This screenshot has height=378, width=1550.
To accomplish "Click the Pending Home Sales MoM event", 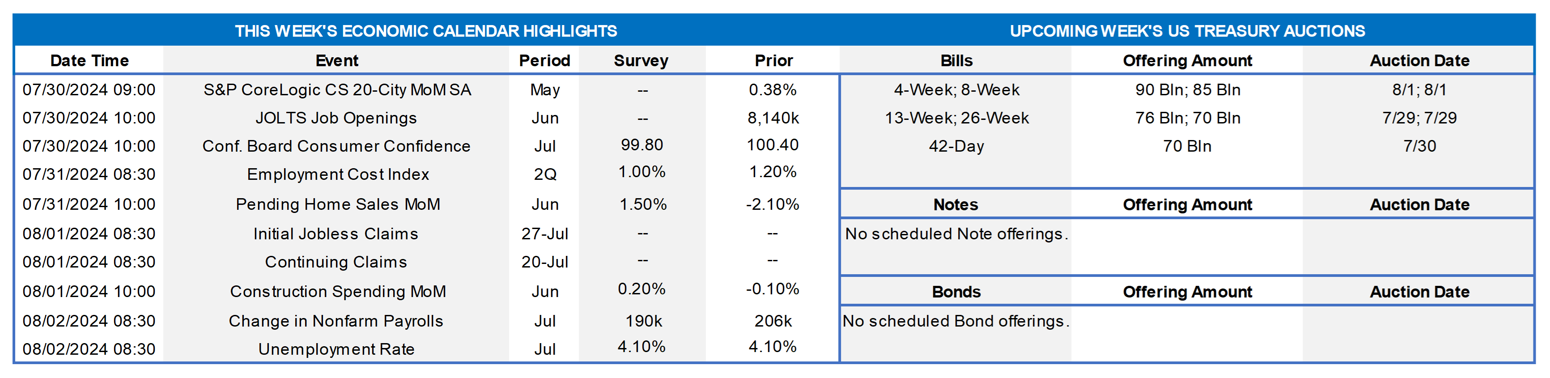I will click(x=338, y=204).
